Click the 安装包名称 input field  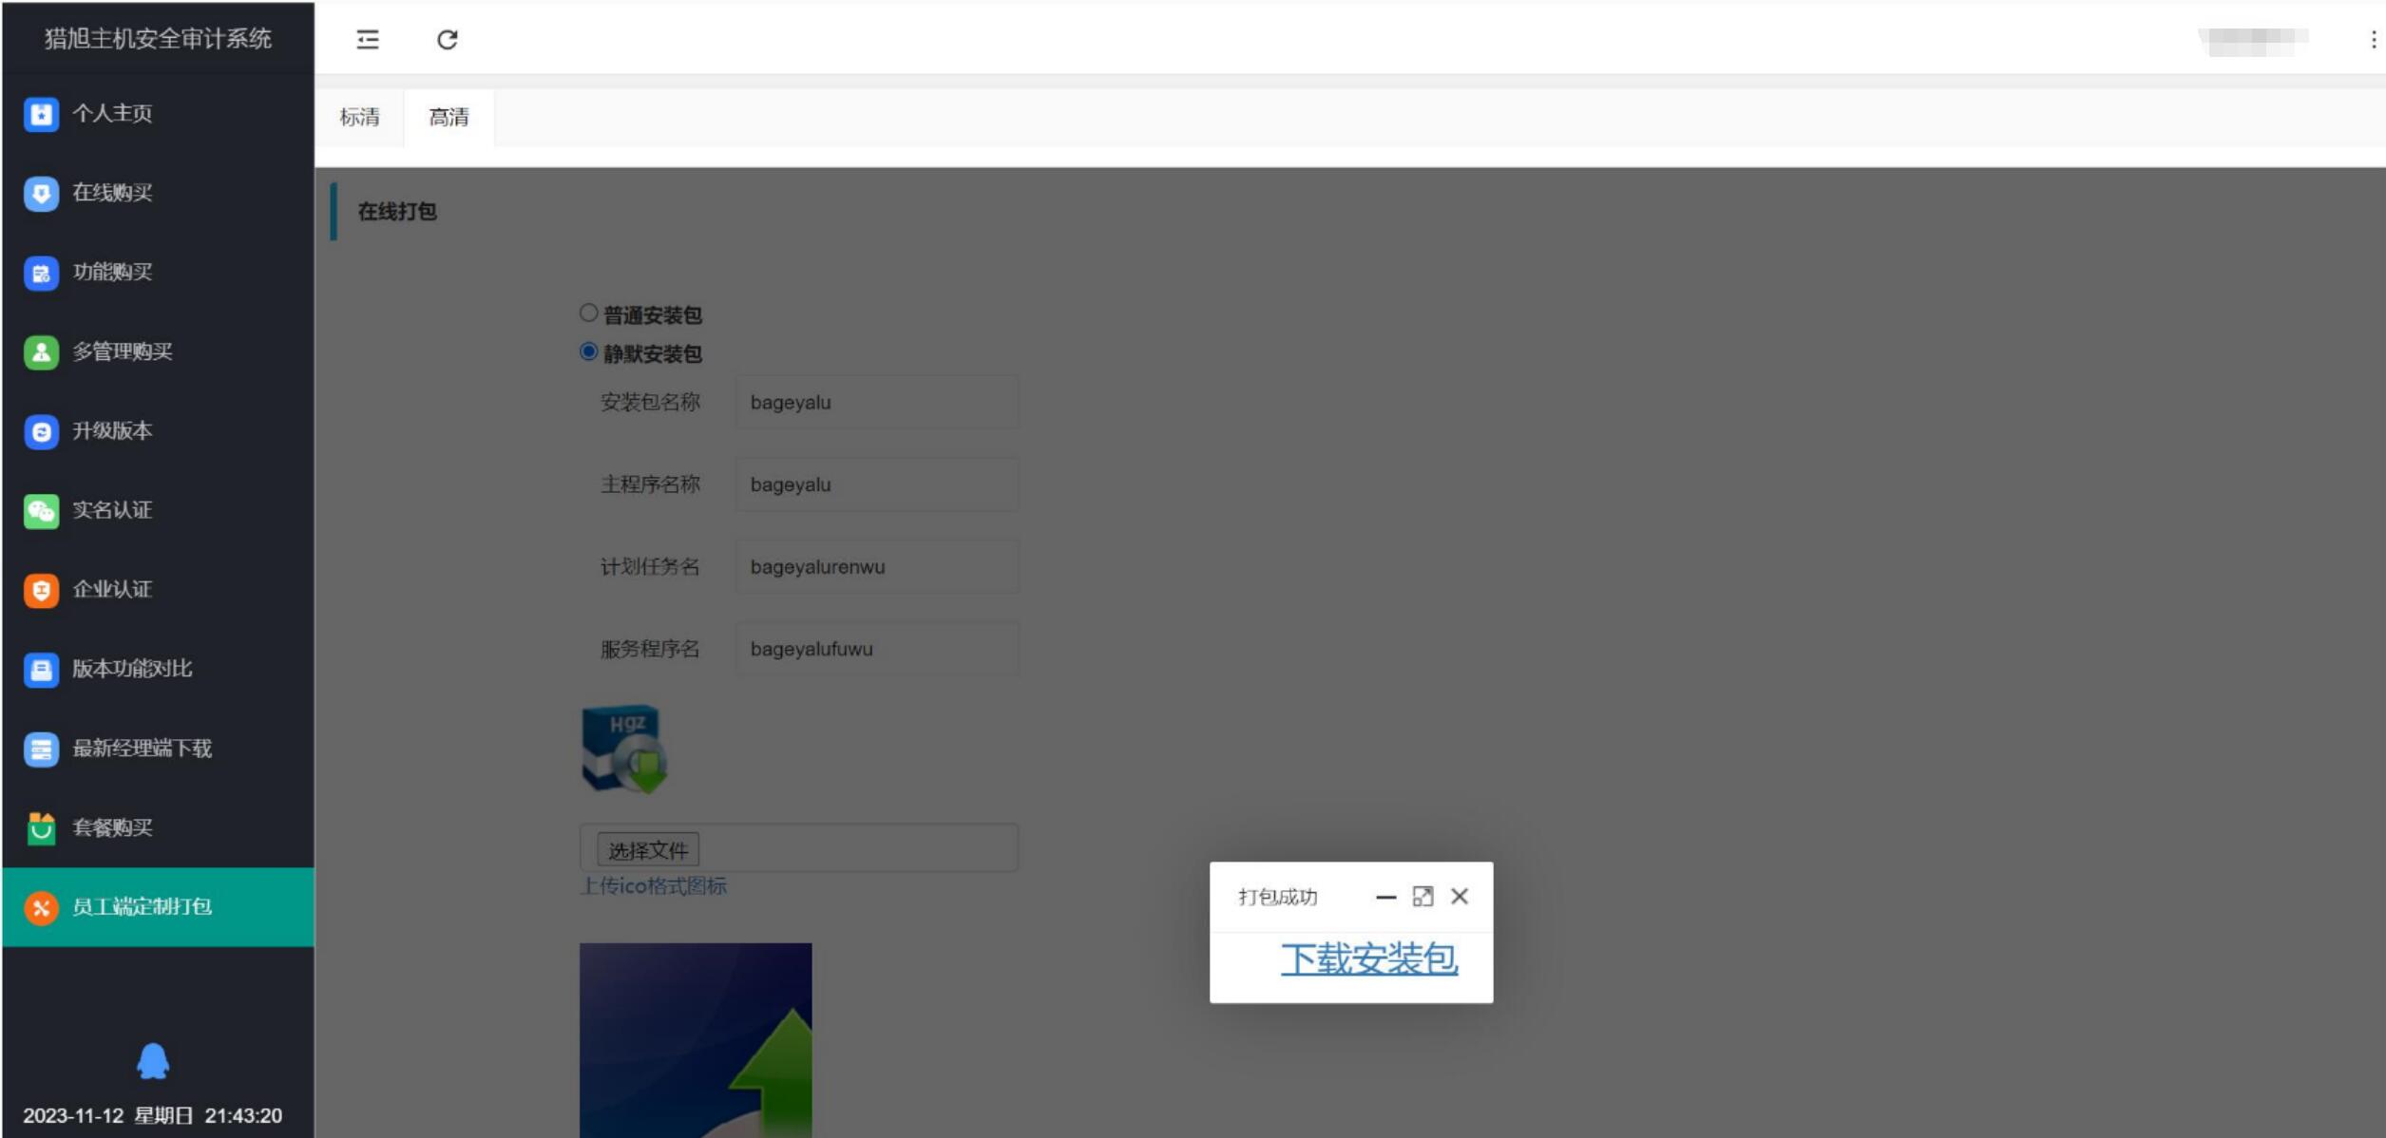click(x=876, y=402)
